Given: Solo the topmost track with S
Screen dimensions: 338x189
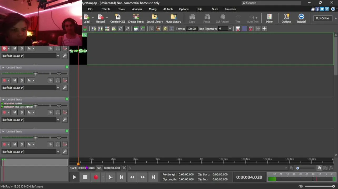Looking at the screenshot, I should tap(22, 48).
